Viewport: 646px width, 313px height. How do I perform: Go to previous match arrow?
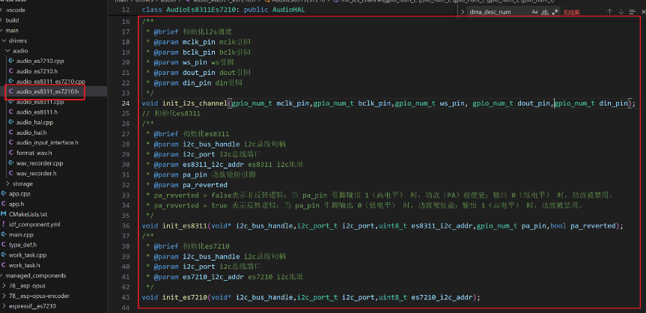609,12
